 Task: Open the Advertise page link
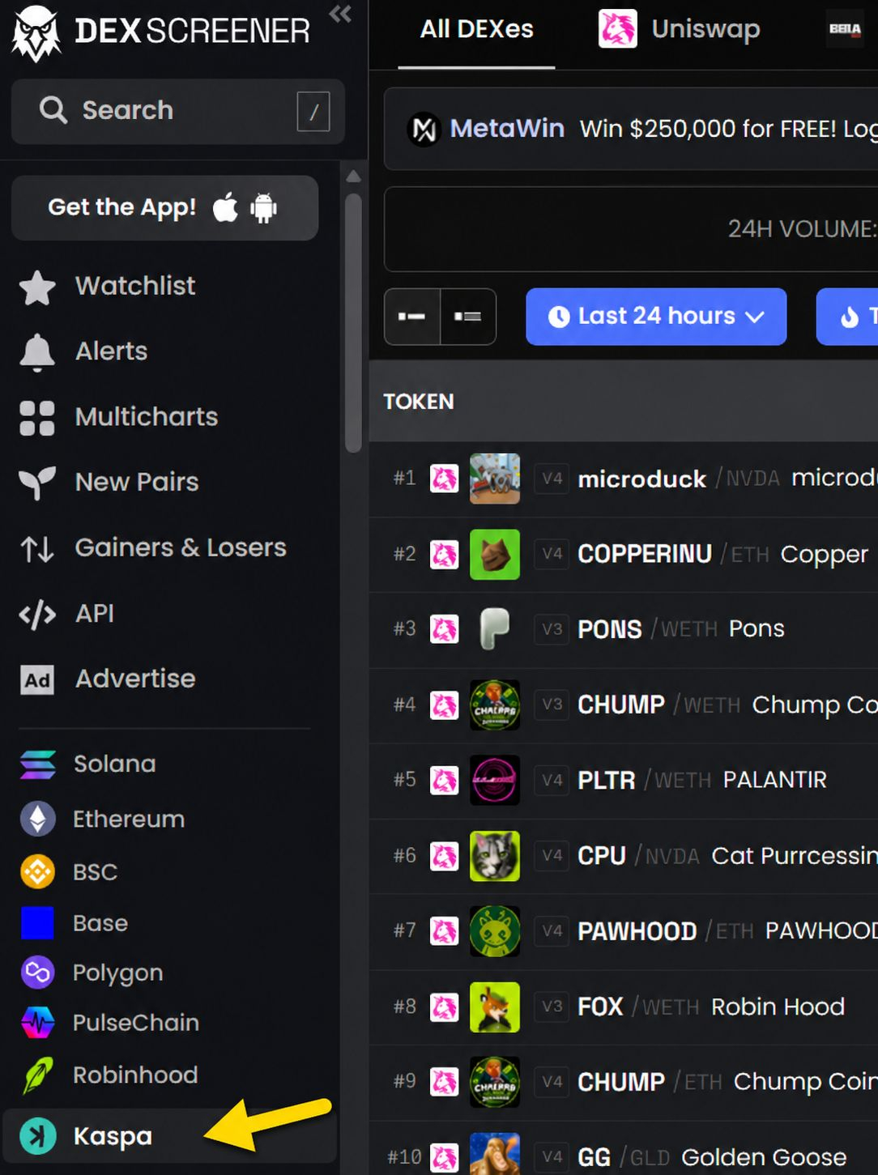[x=135, y=679]
